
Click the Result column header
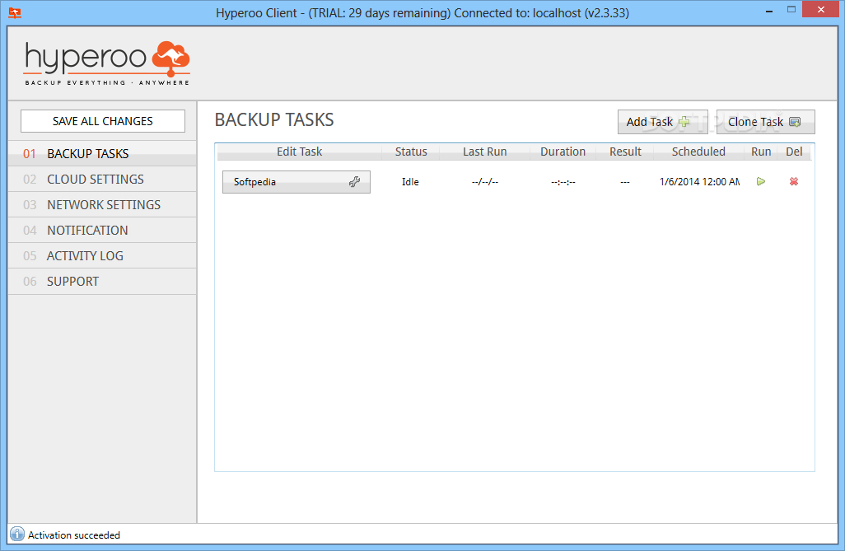point(625,152)
